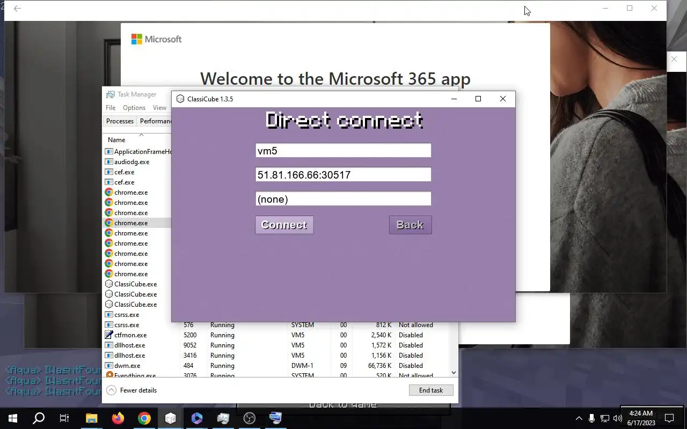Select the dwm.exe process icon
The width and height of the screenshot is (687, 429).
tap(109, 366)
